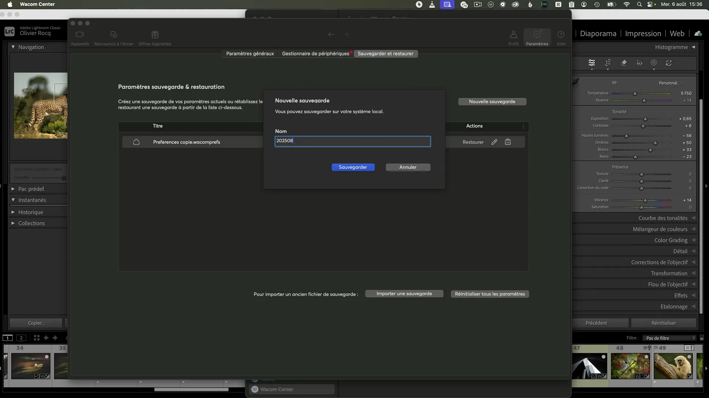This screenshot has height=398, width=709.
Task: Select the rightmost refresh-sparkle tool in Lightroom strip
Action: (x=669, y=63)
